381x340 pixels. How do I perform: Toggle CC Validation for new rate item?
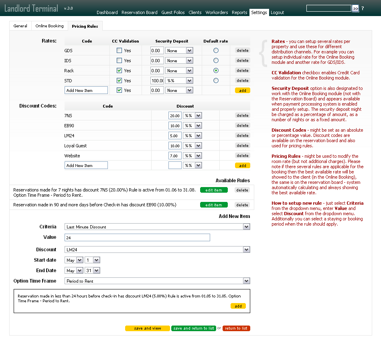pos(119,90)
